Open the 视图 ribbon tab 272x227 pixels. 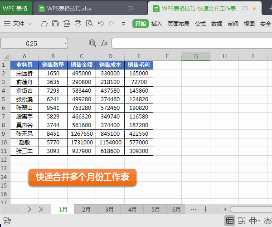[249, 24]
